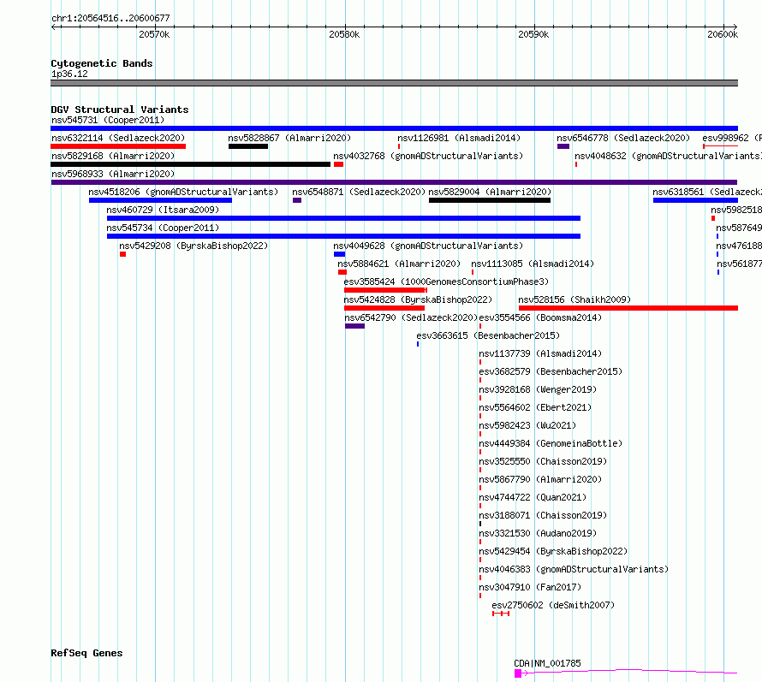The image size is (762, 682).
Task: Click the red esv3585424 variant bar
Action: (x=385, y=290)
